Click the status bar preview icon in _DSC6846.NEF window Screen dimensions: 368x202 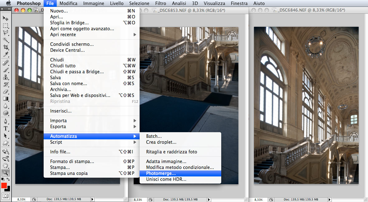(x=271, y=200)
